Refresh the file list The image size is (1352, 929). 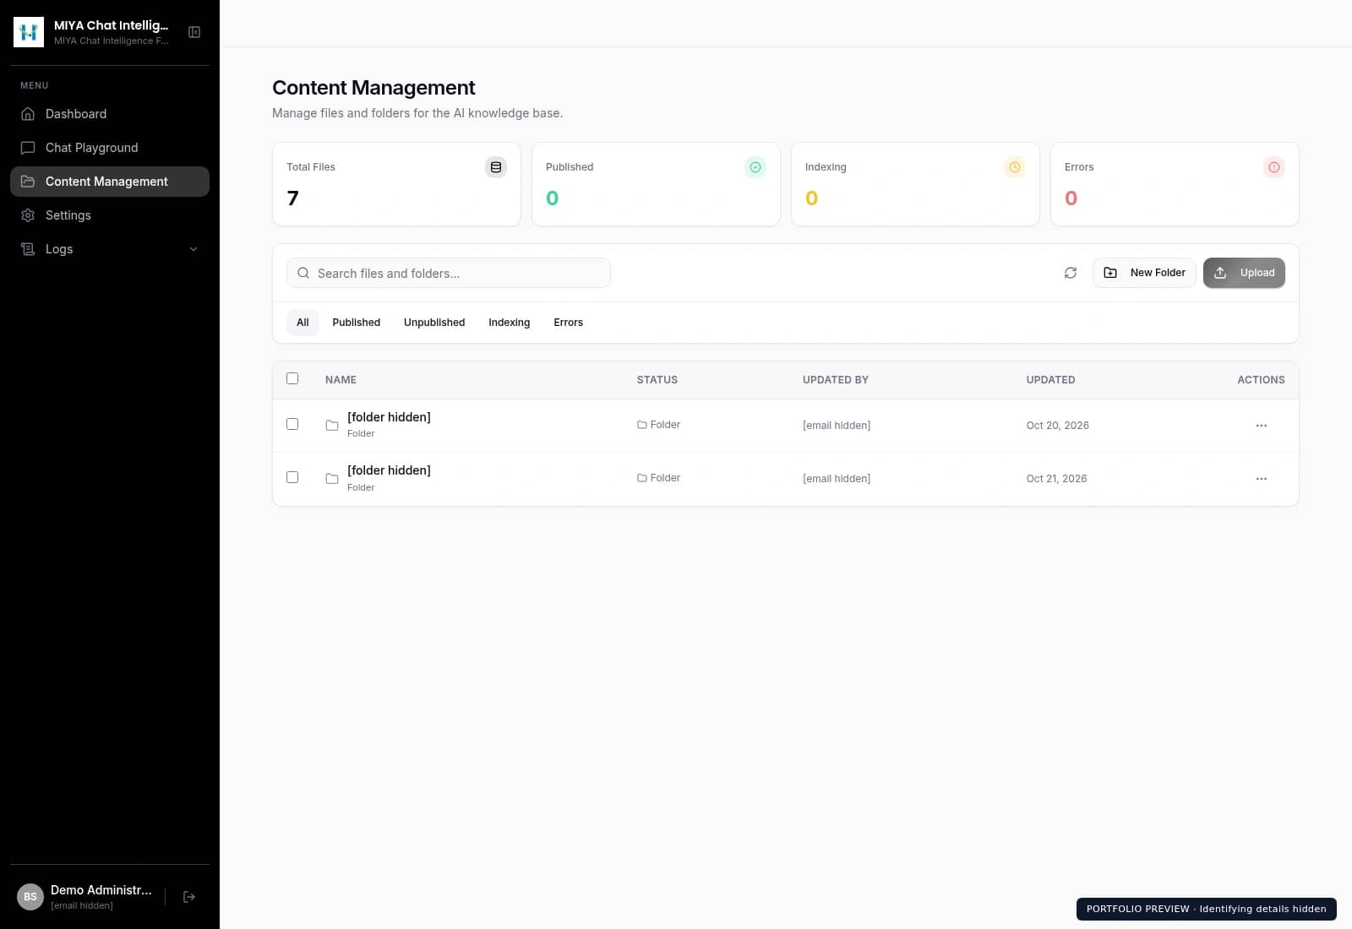point(1071,273)
